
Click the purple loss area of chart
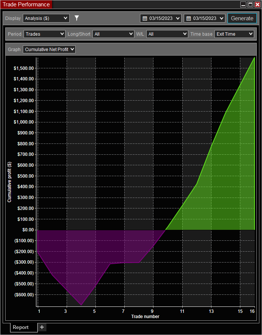coord(89,254)
